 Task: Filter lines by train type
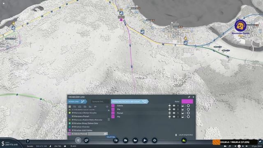85,107
